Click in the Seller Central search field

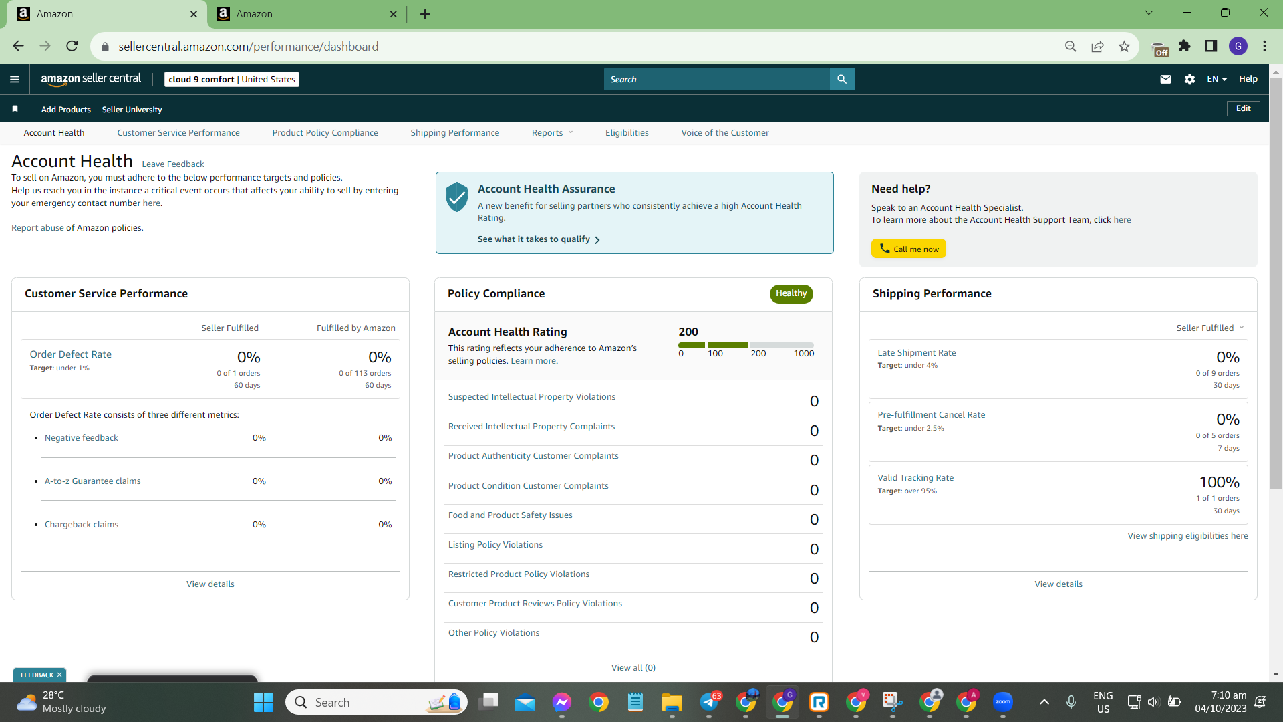pos(717,79)
